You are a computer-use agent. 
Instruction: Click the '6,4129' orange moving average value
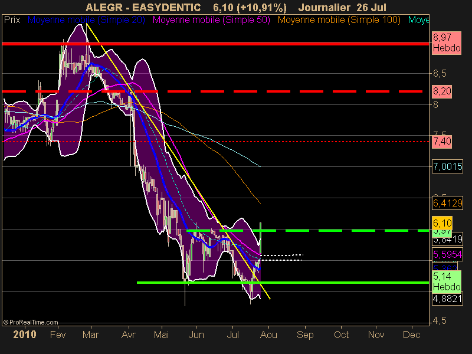click(447, 204)
